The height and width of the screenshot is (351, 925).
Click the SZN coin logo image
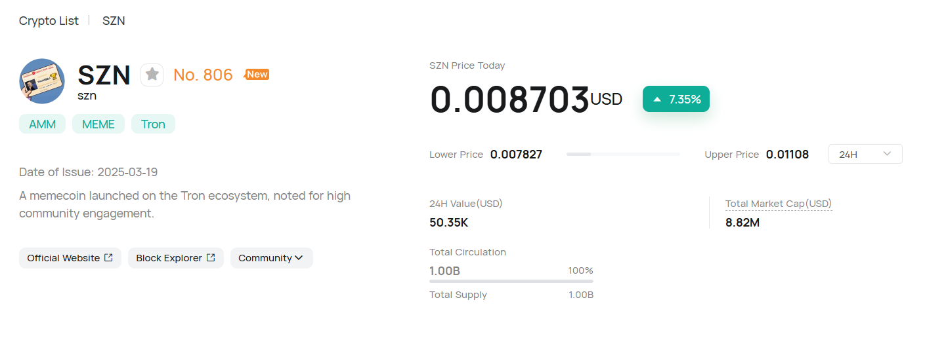click(x=42, y=81)
